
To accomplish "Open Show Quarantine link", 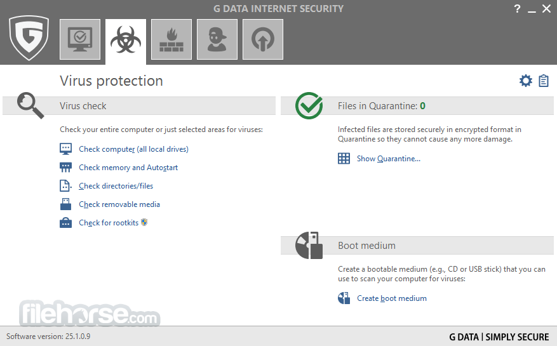I will [x=389, y=159].
